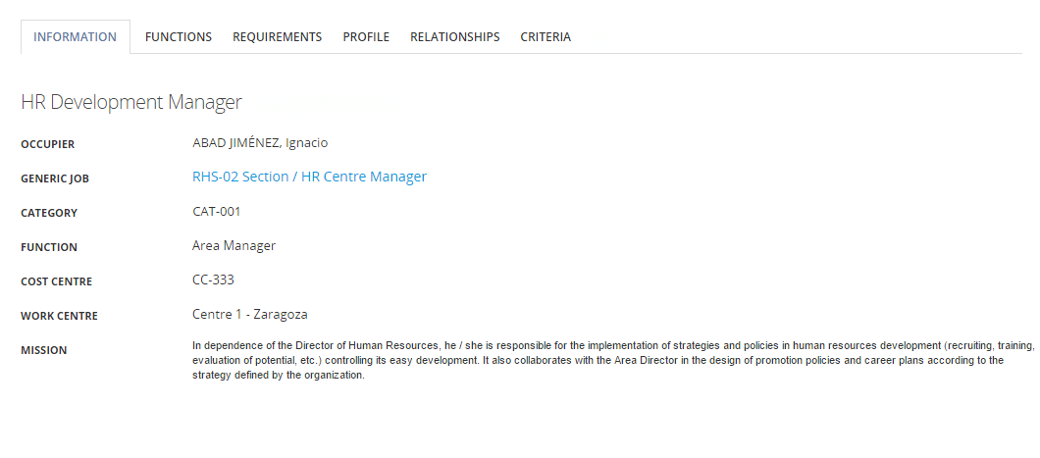Show the Criteria tab
Viewport: 1040px width, 458px height.
tap(546, 37)
